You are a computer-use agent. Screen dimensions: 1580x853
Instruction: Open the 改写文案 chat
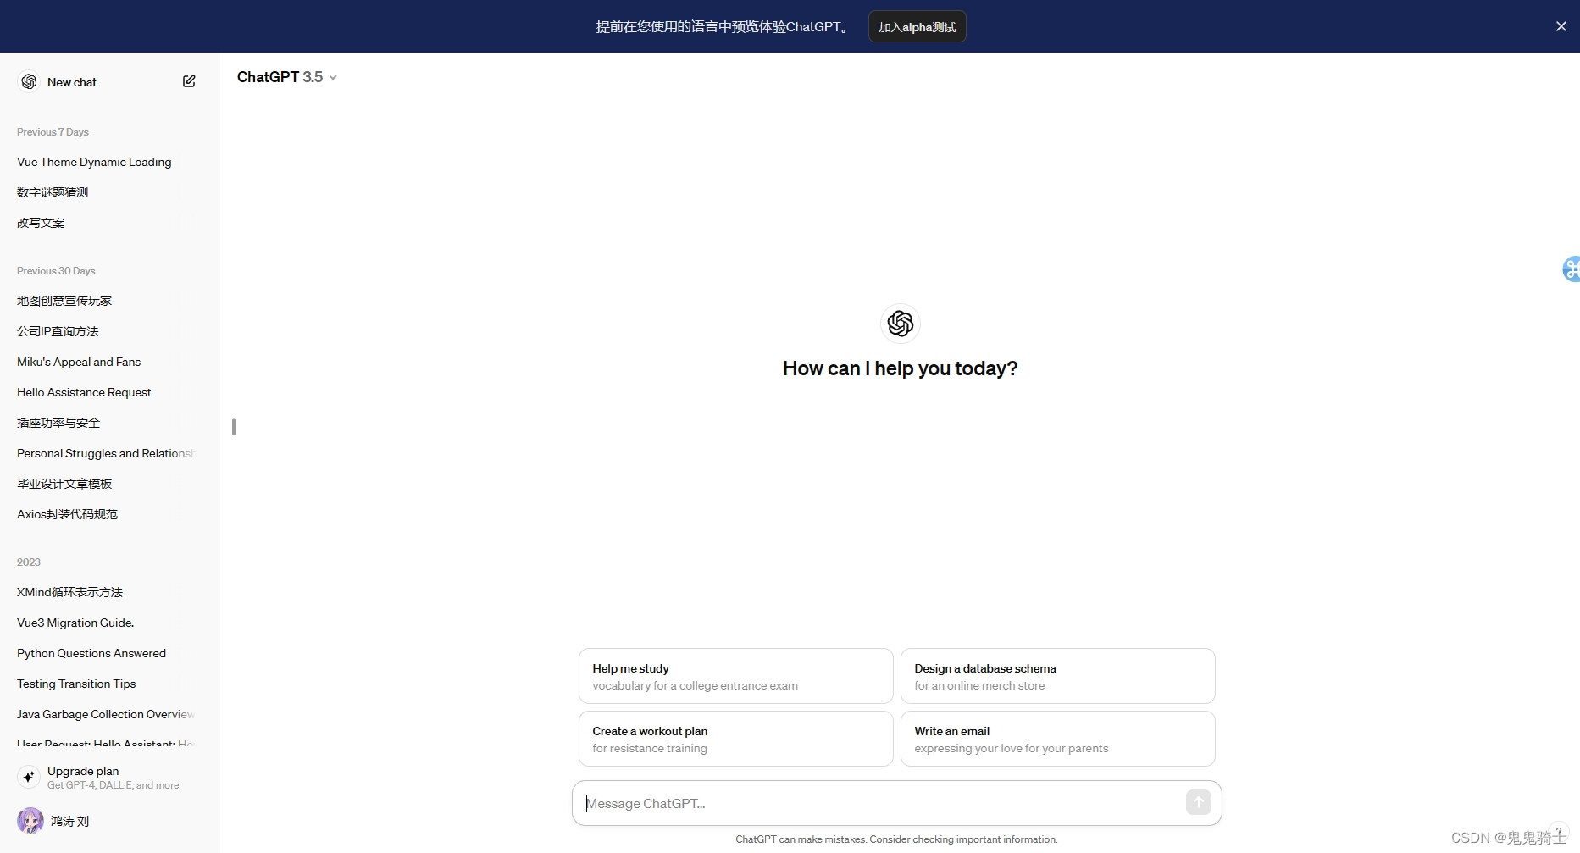pyautogui.click(x=106, y=223)
